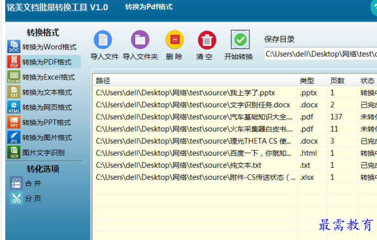Viewport: 377px width, 240px height.
Task: Click the 删除 label under toolbar
Action: tap(174, 57)
